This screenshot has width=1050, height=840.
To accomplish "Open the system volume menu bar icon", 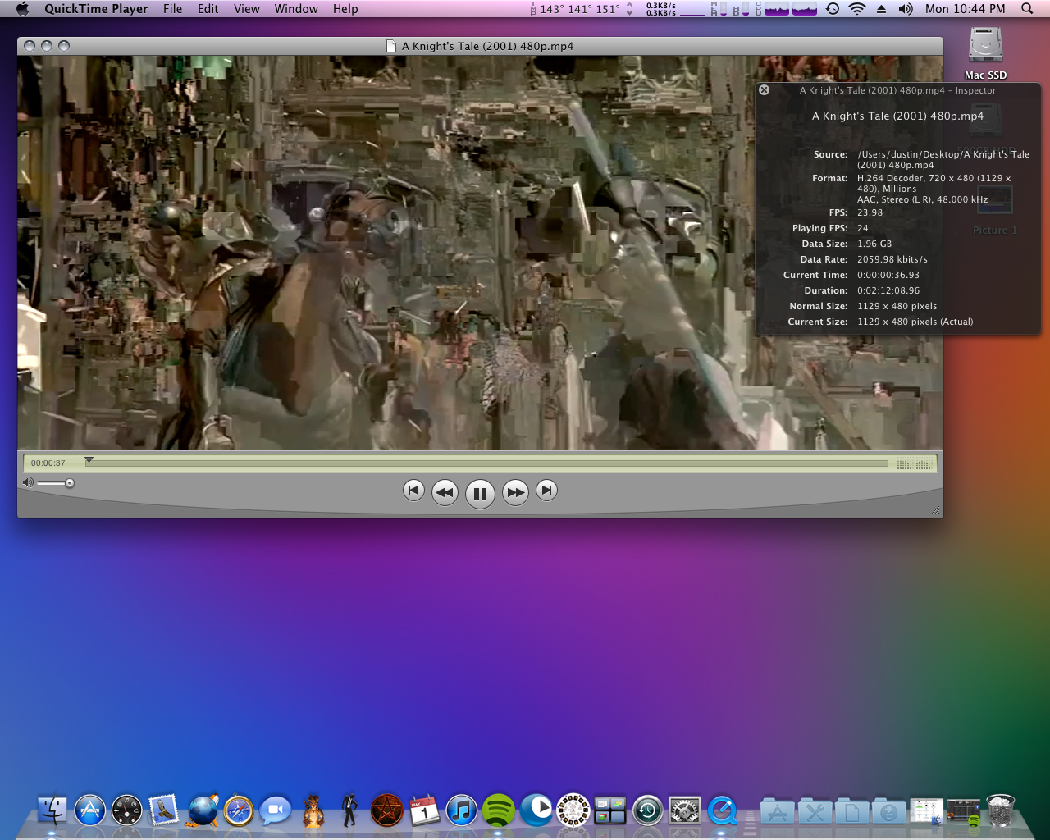I will [906, 9].
